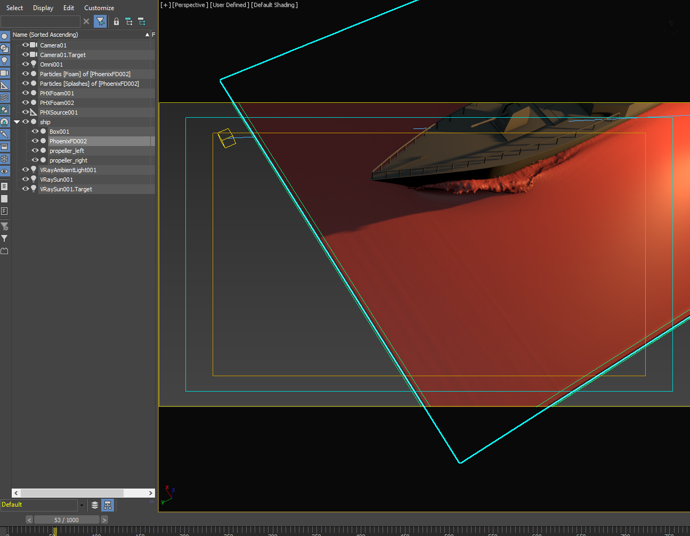Click the Display None square icon
Screen dimensions: 690x536
4,199
